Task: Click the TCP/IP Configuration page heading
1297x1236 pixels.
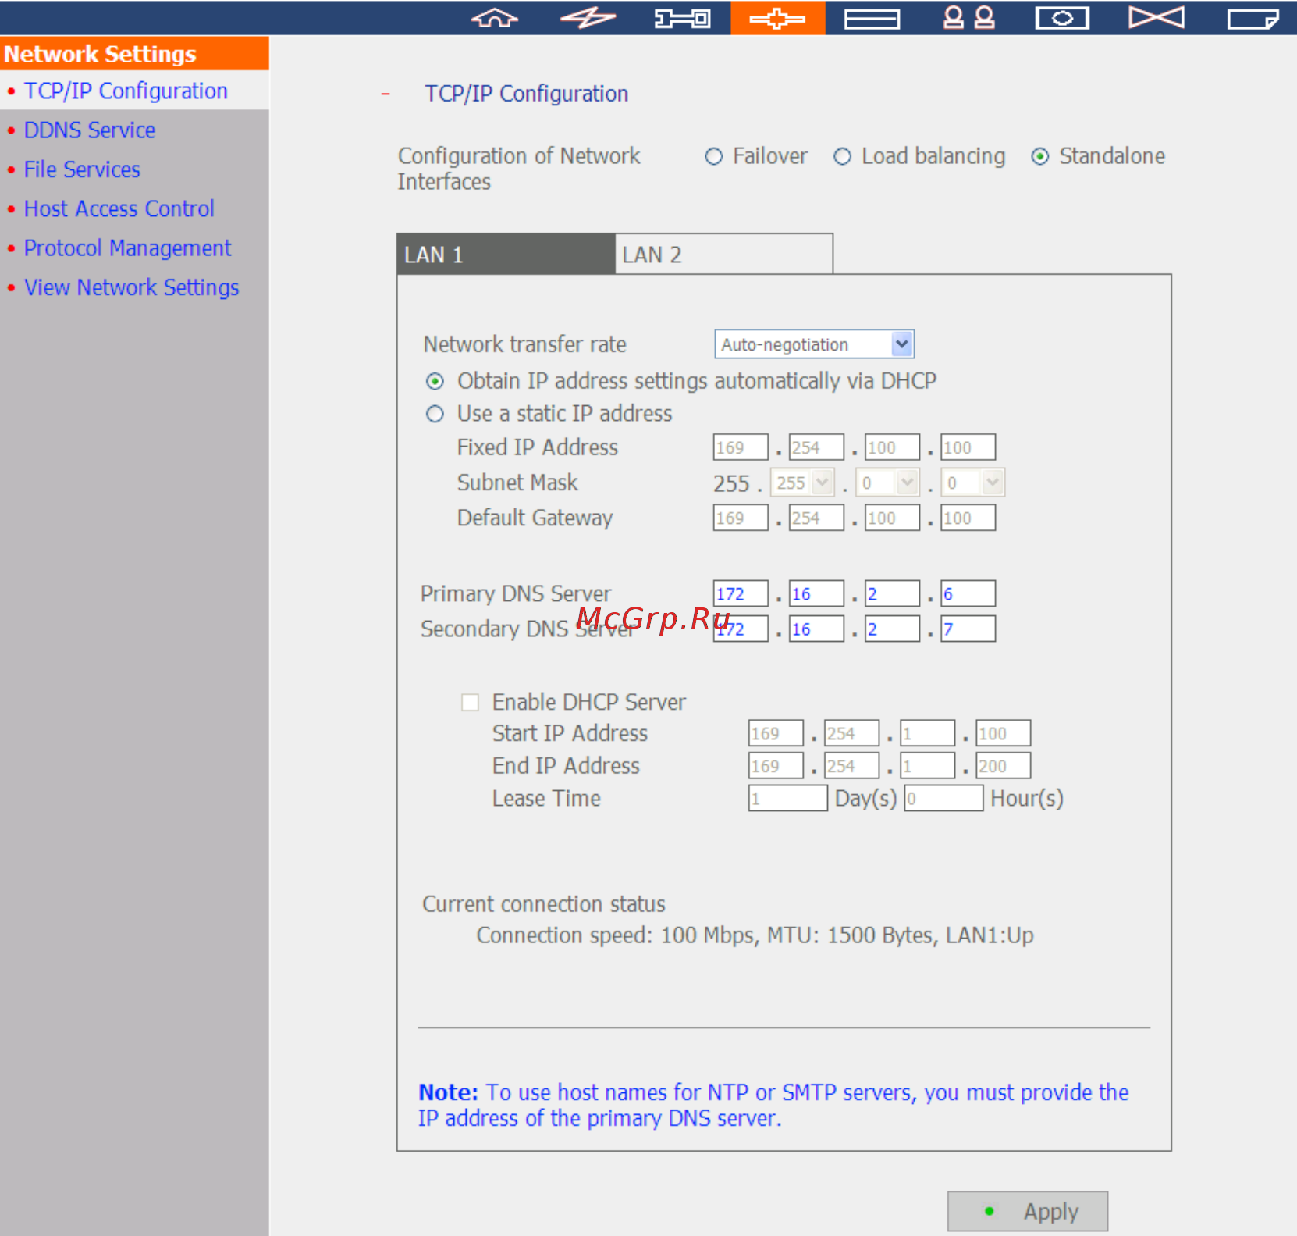Action: [526, 94]
